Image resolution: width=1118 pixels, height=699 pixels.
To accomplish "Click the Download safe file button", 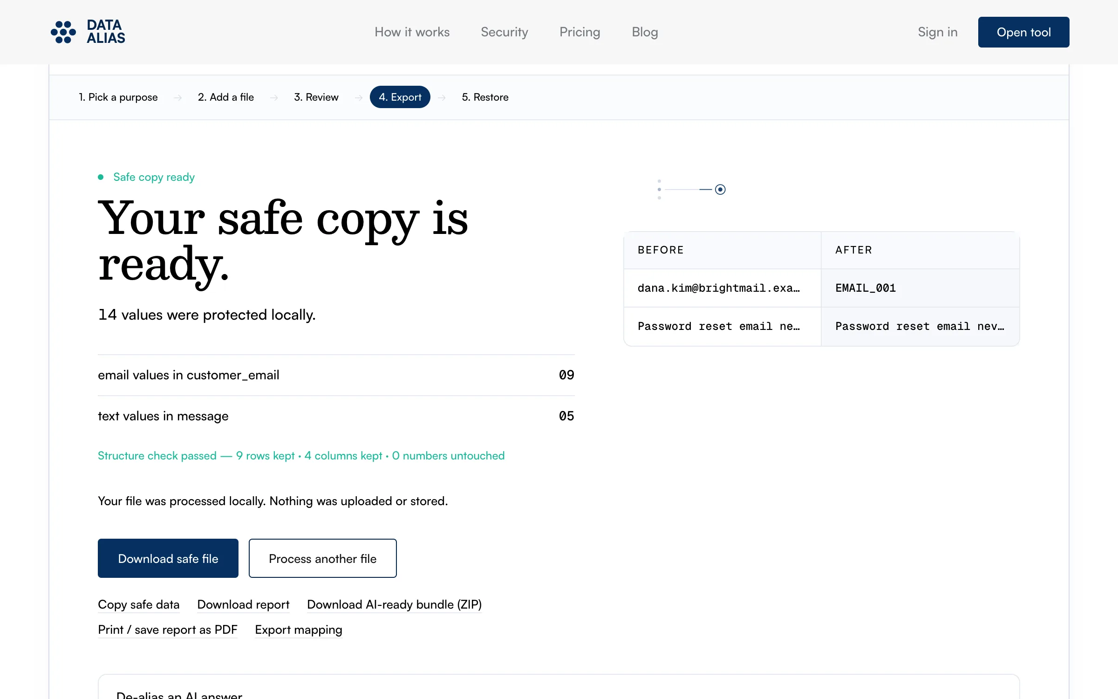I will point(168,558).
